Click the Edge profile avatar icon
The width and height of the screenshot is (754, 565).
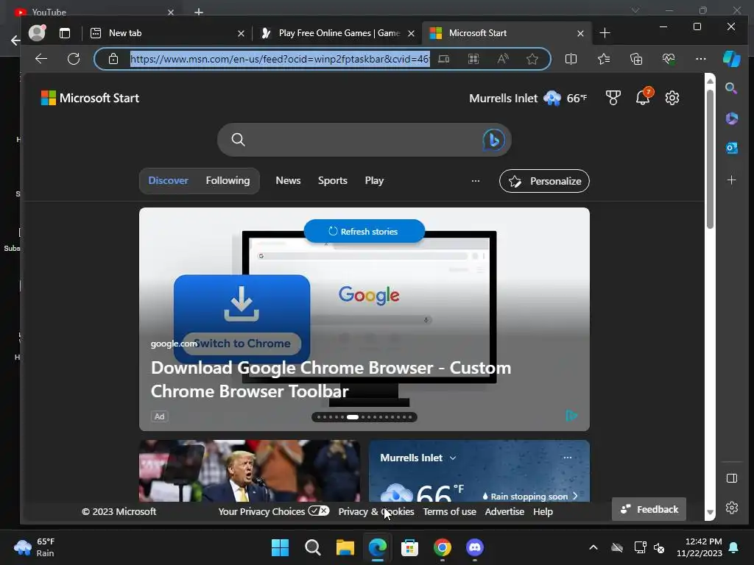(37, 32)
